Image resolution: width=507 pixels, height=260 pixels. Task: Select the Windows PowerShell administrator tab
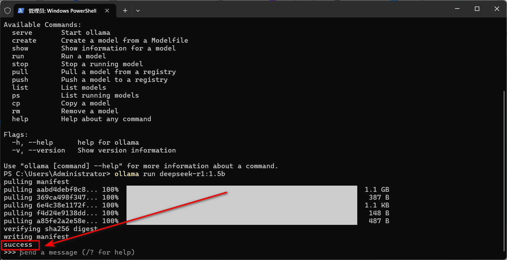coord(65,11)
